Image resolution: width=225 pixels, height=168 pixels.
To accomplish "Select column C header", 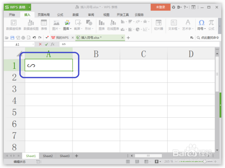I will [x=144, y=53].
